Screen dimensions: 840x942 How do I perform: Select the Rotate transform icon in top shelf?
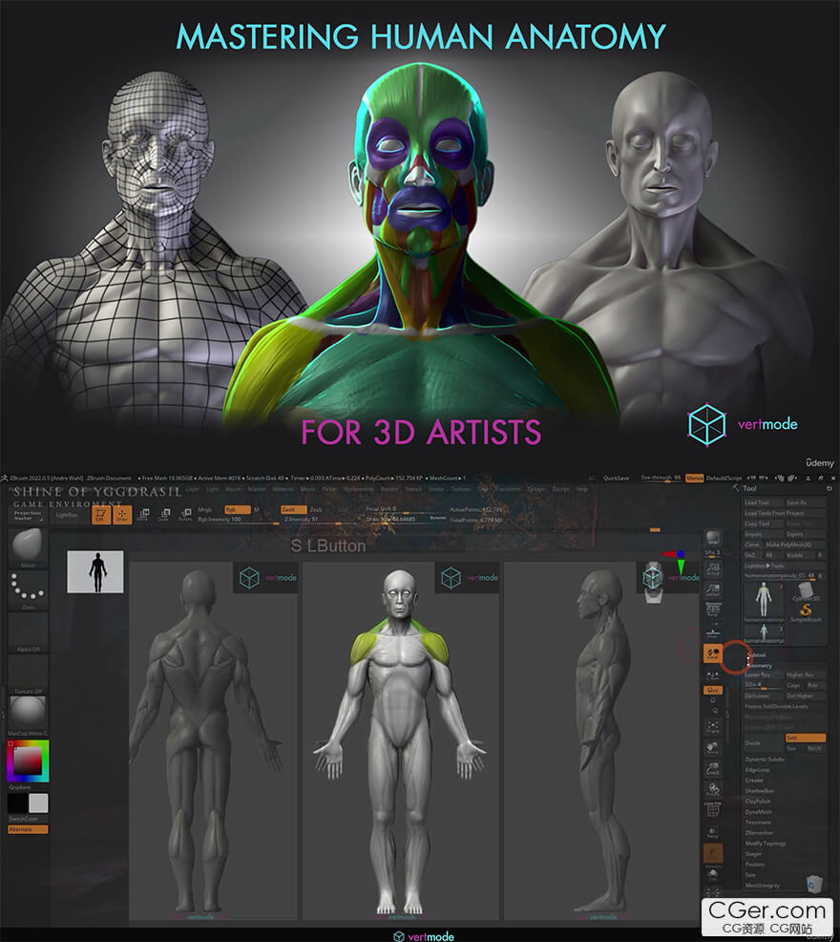coord(185,515)
